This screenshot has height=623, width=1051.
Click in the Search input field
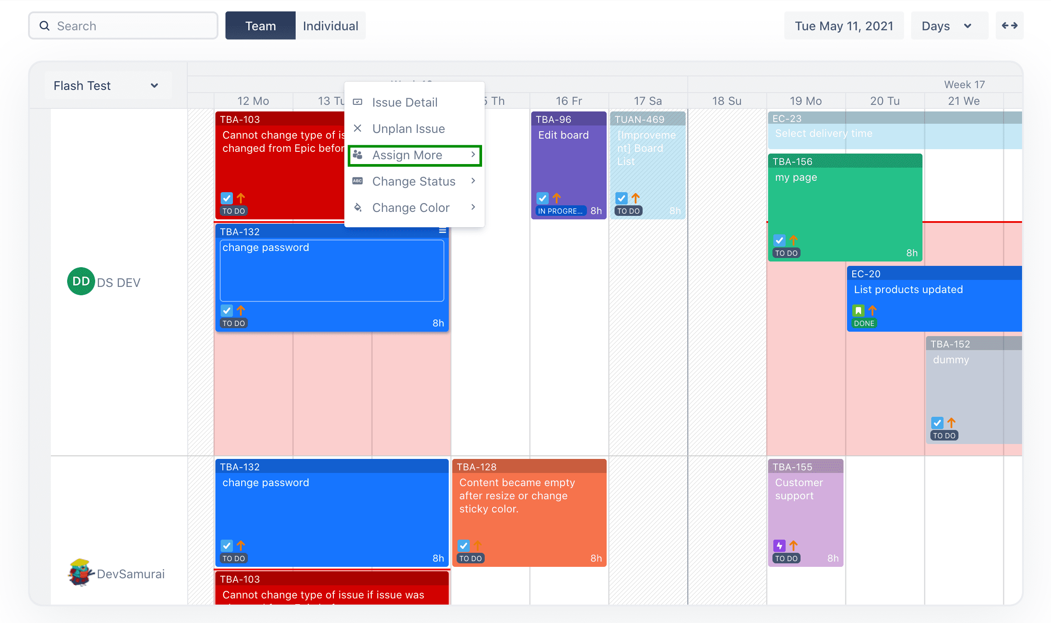[123, 25]
